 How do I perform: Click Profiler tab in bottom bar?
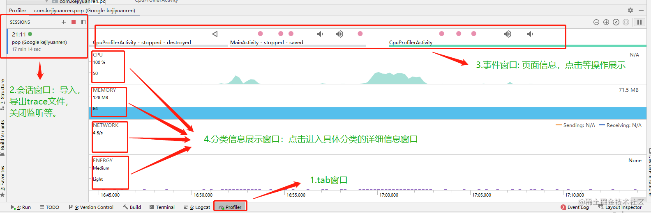click(230, 207)
